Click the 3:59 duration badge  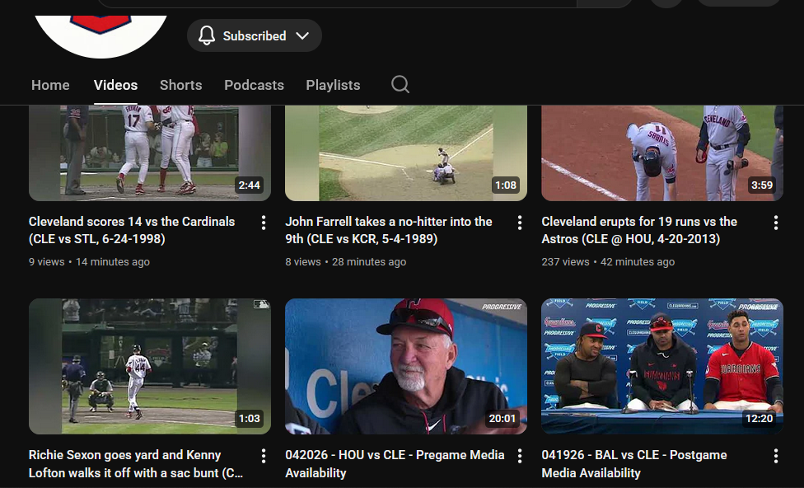pyautogui.click(x=762, y=185)
